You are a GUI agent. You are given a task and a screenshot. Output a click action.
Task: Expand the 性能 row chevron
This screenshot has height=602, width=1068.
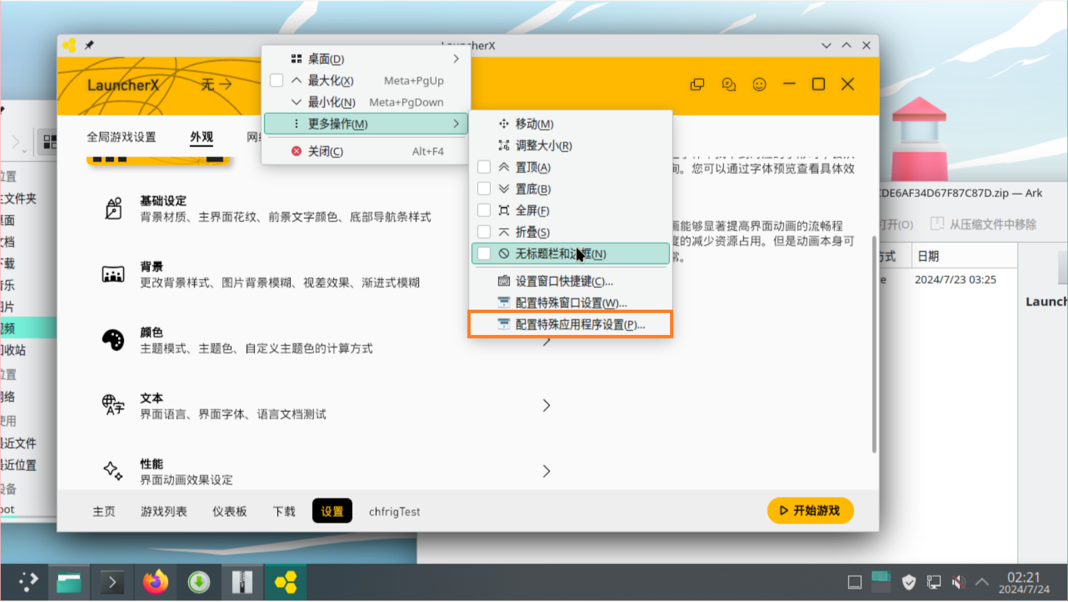[x=546, y=471]
